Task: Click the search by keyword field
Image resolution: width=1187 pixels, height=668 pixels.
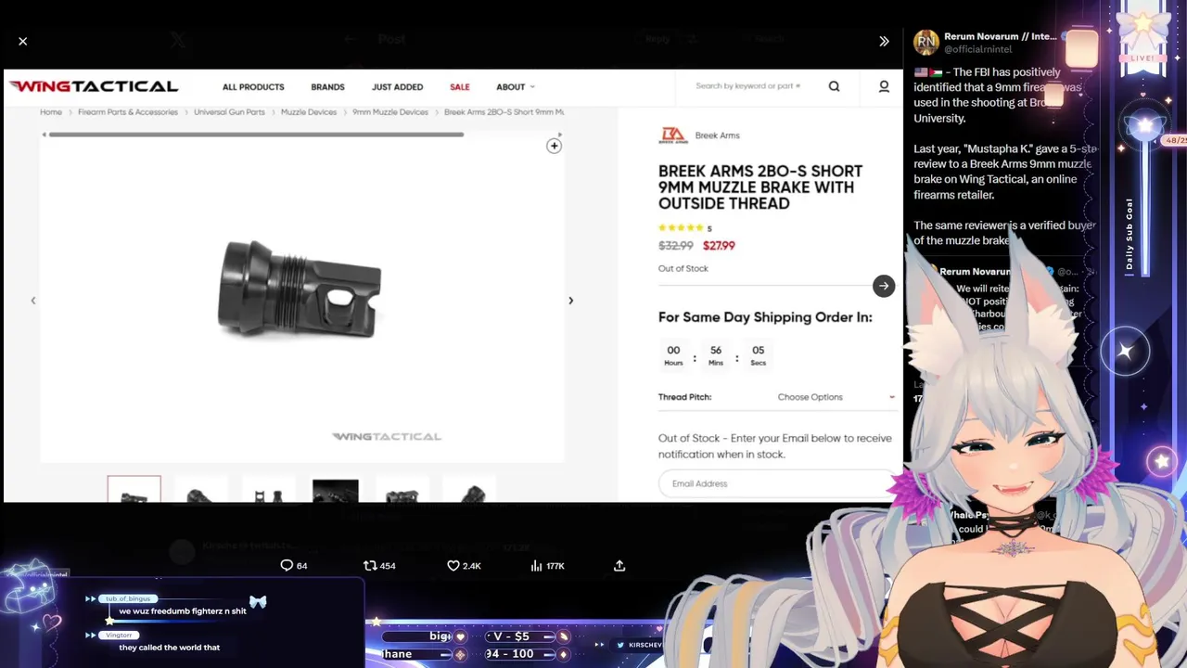Action: (x=747, y=85)
